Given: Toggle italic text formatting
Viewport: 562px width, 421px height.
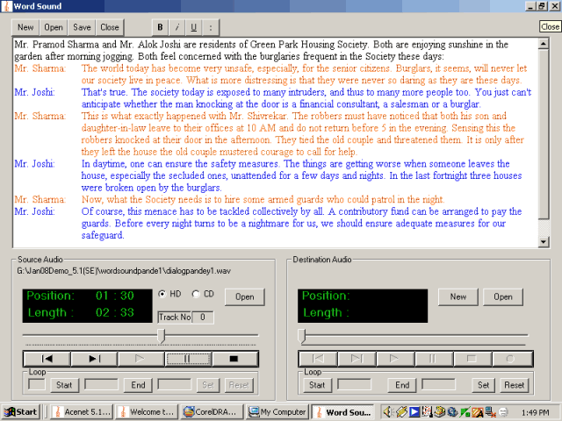Looking at the screenshot, I should point(176,27).
